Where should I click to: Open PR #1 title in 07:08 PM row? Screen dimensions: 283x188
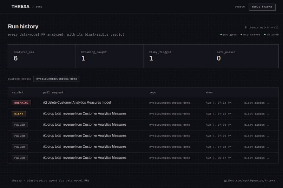tap(85, 125)
